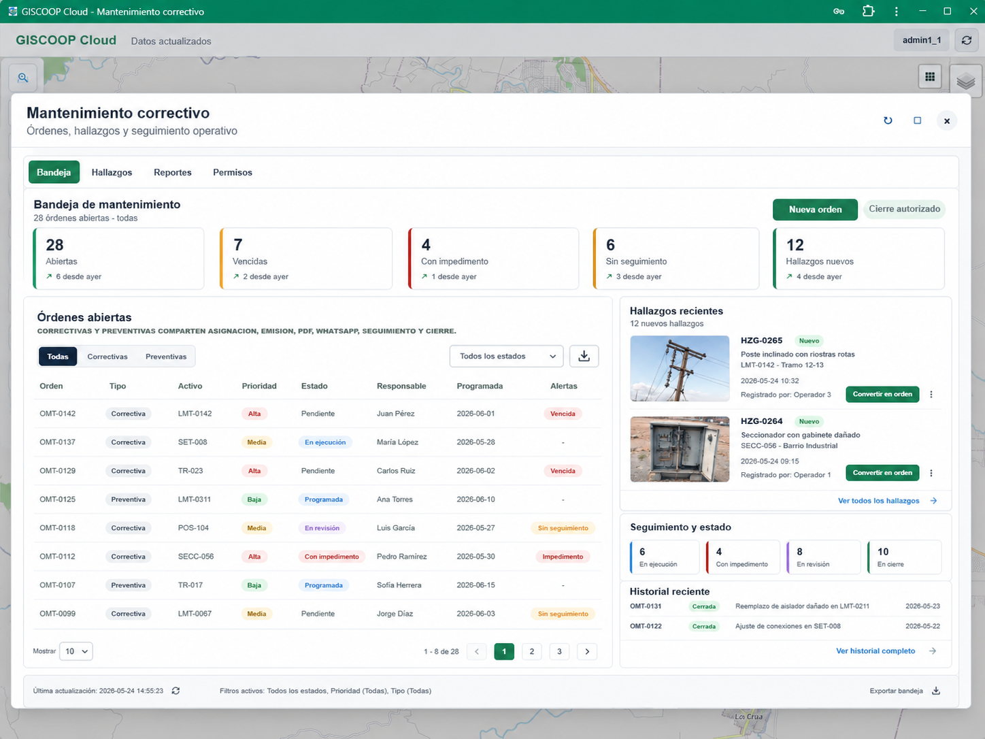
Task: Click the key icon in title bar
Action: [x=839, y=12]
